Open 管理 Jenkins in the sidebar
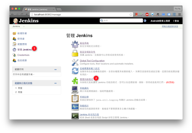Screen dimensions: 192x133 25,50
